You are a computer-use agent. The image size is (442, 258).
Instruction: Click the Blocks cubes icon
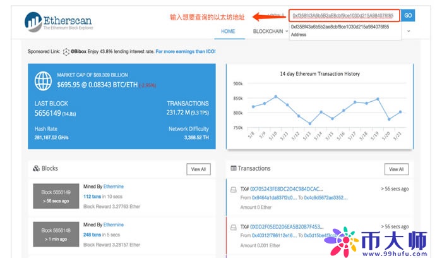36,168
